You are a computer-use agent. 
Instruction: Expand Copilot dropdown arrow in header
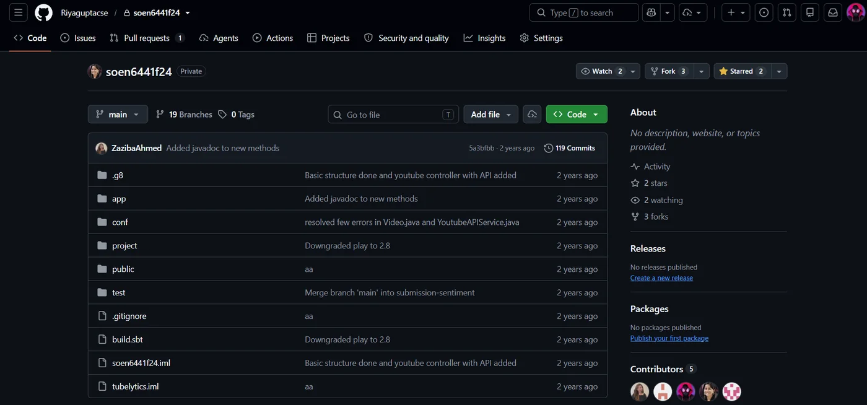668,12
